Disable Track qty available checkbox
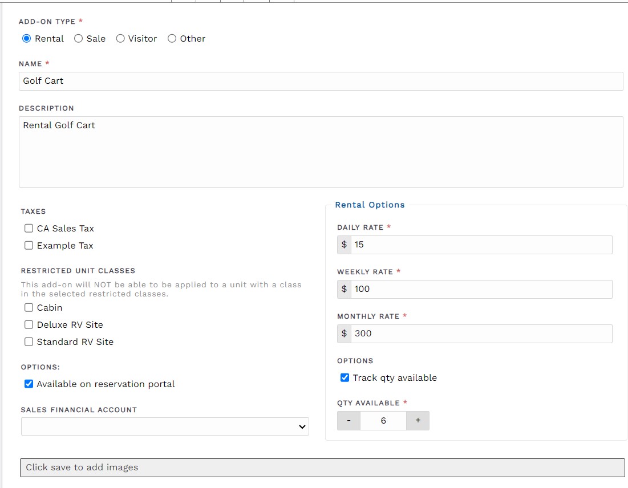Screen dimensions: 628x488 click(345, 378)
